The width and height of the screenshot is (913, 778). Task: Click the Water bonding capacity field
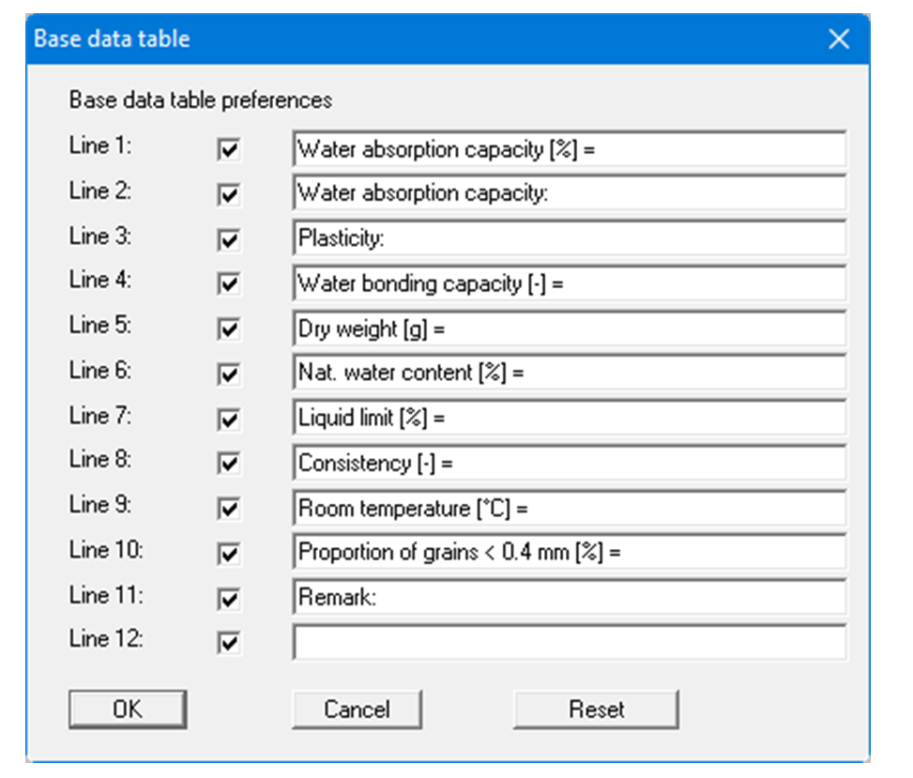click(569, 283)
